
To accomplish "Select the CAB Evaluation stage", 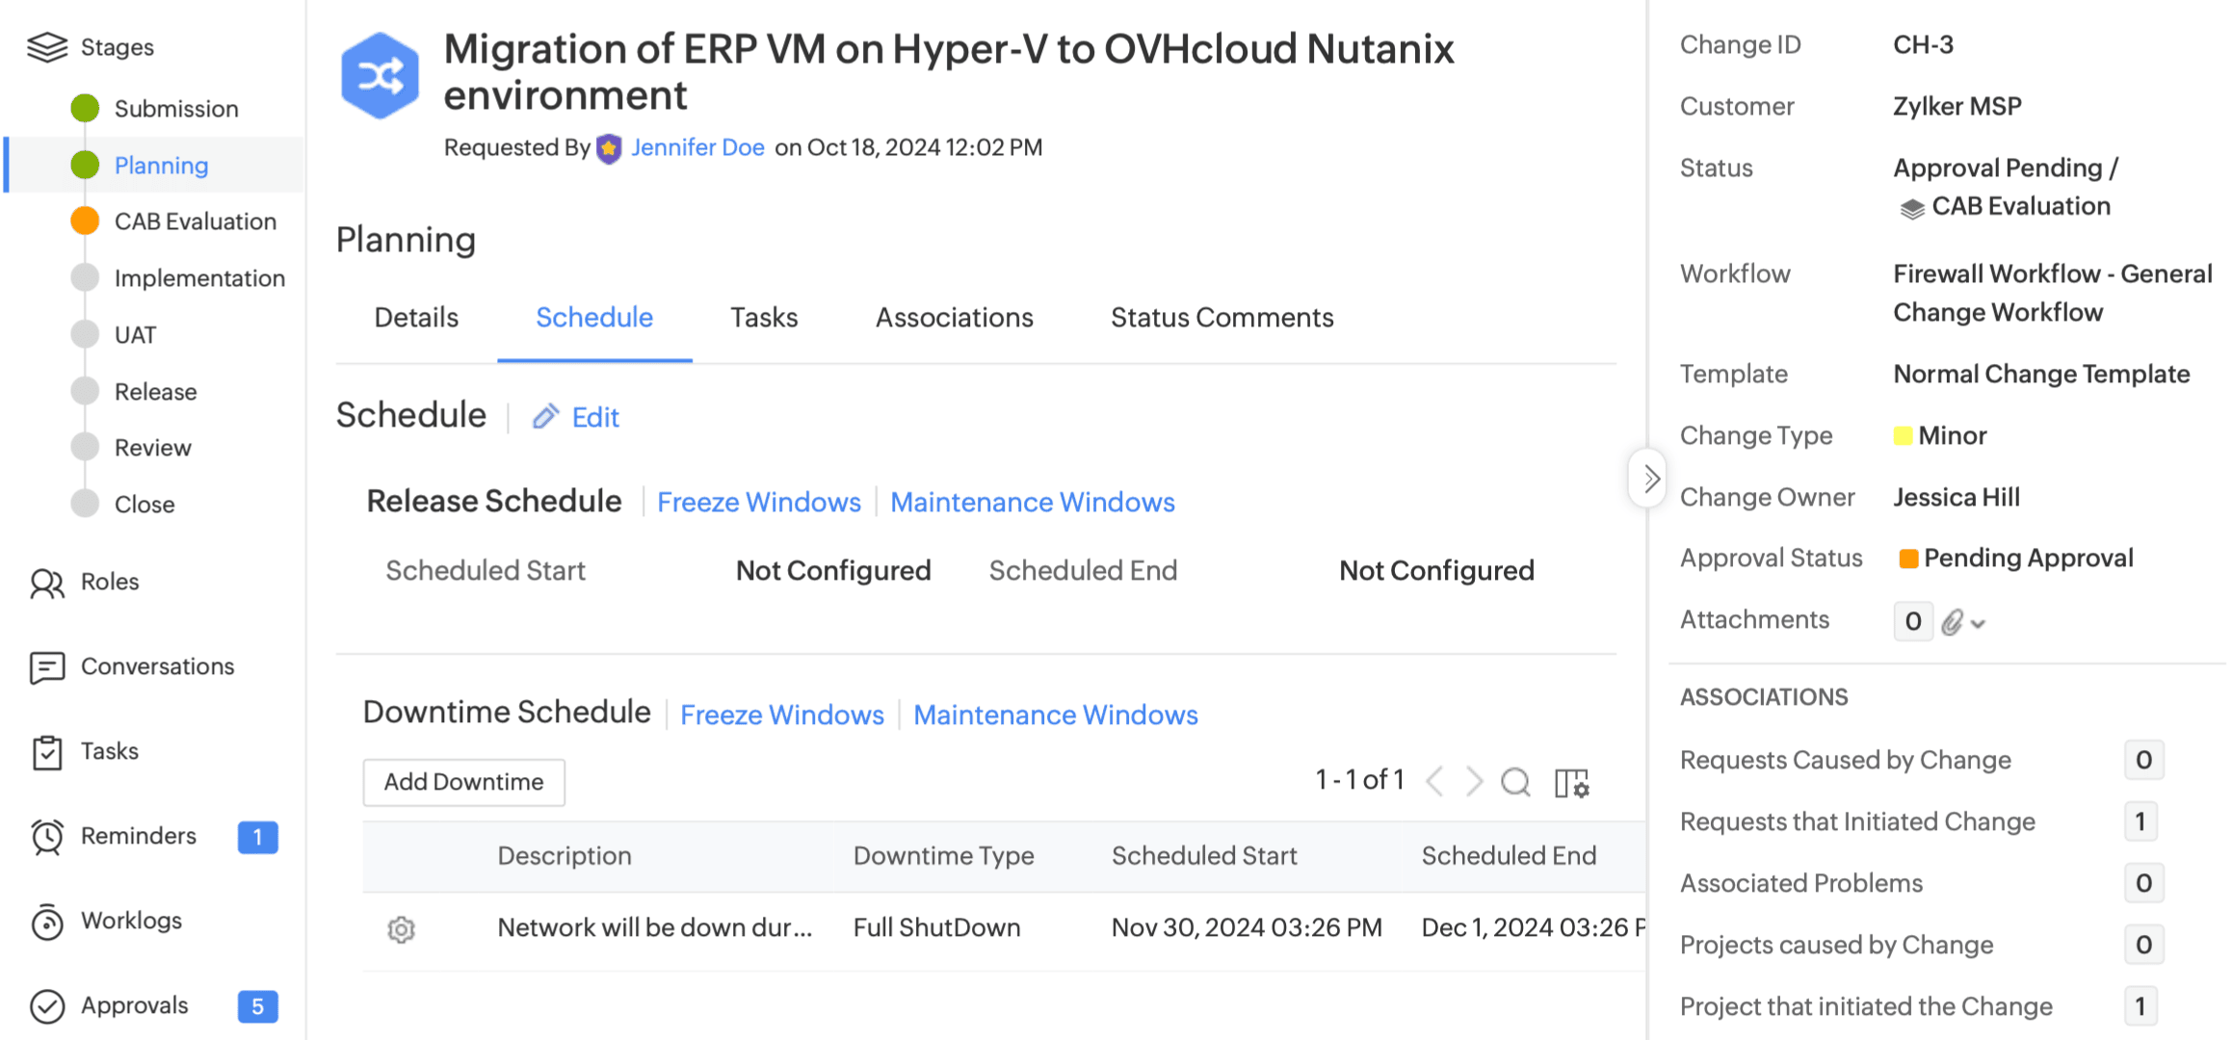I will (195, 221).
